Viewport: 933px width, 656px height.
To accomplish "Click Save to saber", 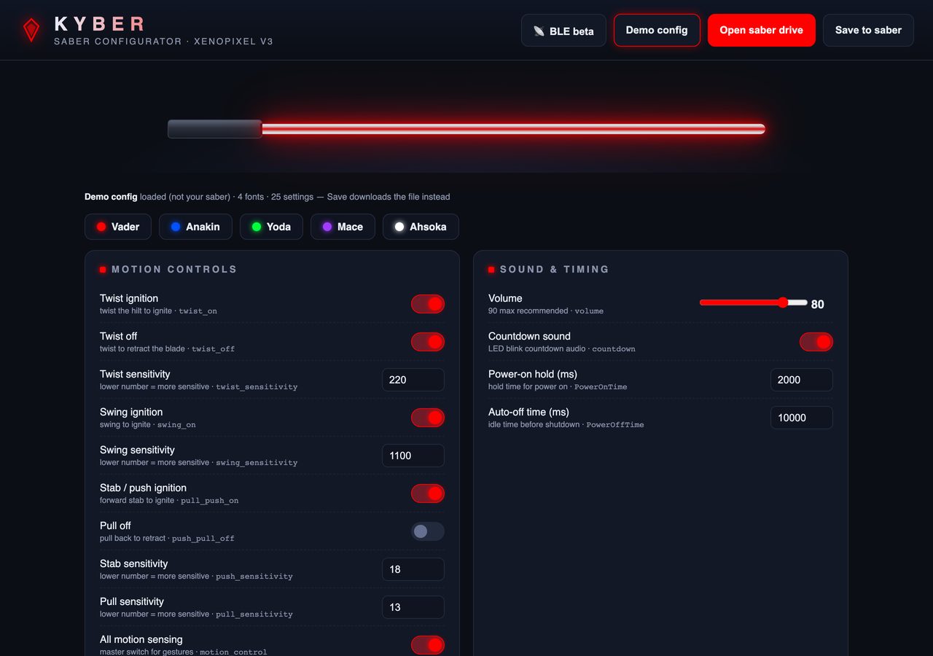I will (868, 30).
